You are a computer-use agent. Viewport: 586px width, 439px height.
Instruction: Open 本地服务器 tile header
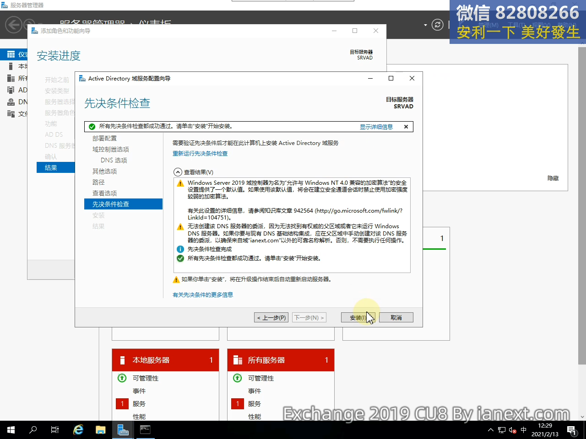click(165, 360)
